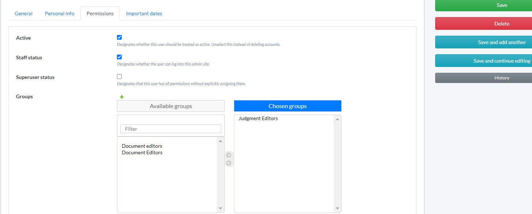The image size is (532, 214).
Task: Click the scroll-down arrow in Available groups list
Action: (x=220, y=209)
